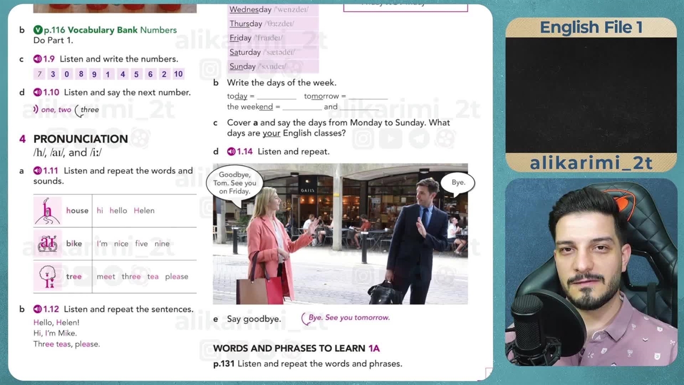Viewport: 684px width, 385px height.
Task: Play audio track 1.9 speaker icon
Action: click(37, 59)
